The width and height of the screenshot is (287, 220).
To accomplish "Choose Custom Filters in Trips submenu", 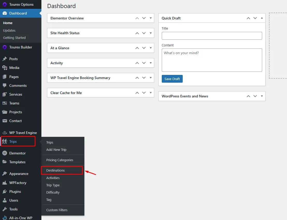I will [x=57, y=210].
